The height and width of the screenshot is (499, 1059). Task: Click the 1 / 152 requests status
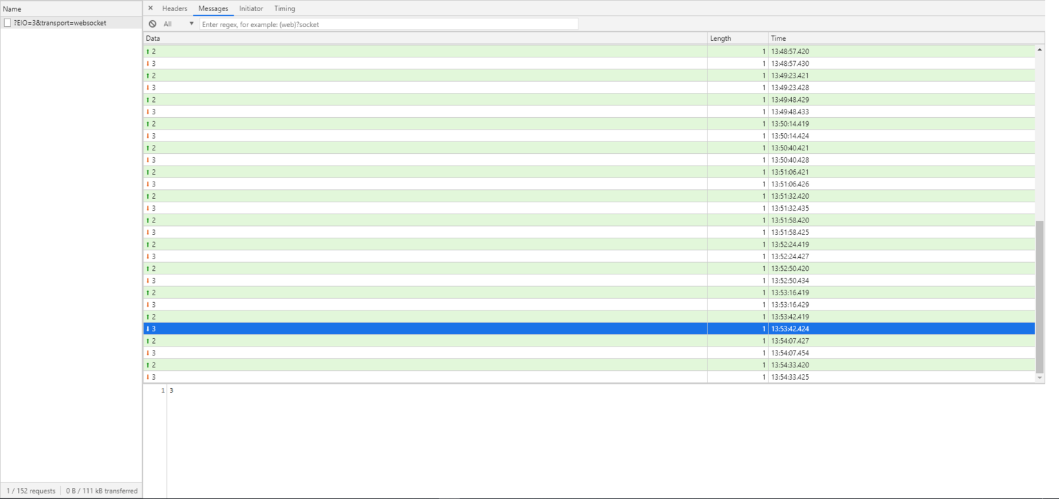(31, 491)
